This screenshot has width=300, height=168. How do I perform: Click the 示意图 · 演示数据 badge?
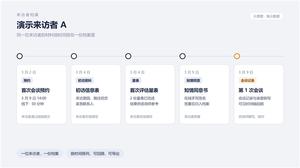tap(266, 16)
